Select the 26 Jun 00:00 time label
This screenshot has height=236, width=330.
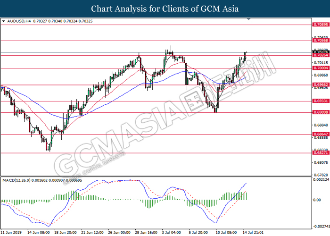click(x=118, y=233)
